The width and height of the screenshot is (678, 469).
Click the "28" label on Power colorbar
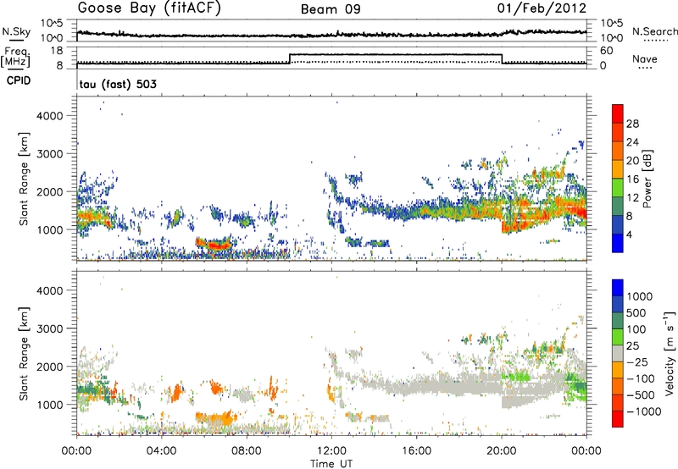[x=632, y=124]
